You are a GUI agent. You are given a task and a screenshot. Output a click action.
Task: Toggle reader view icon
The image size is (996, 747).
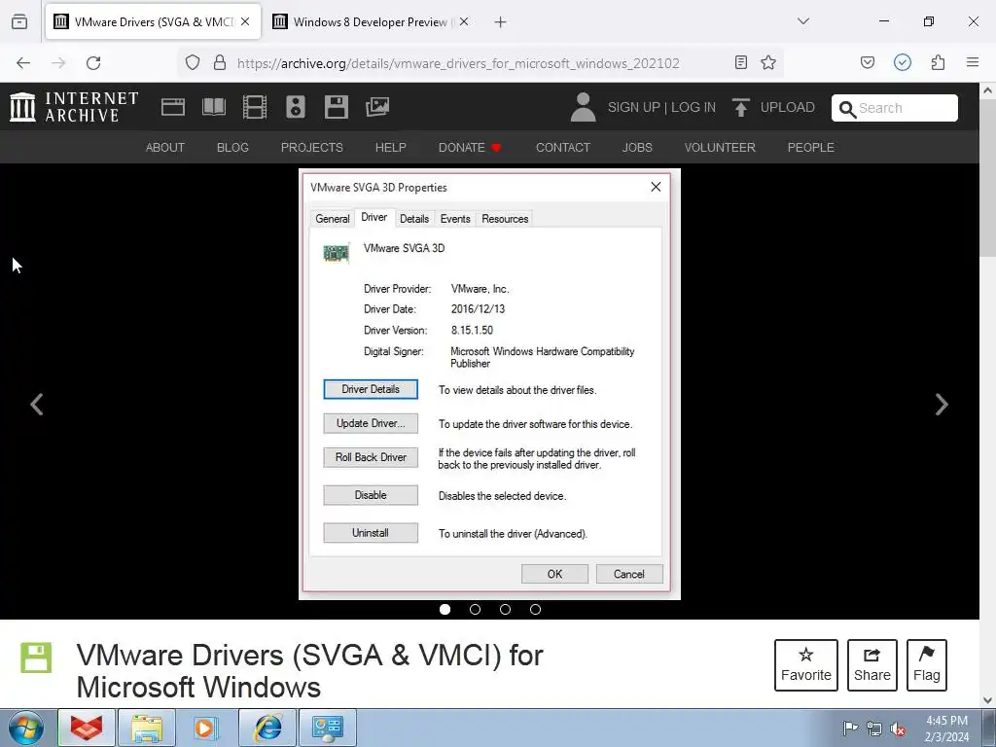[740, 62]
